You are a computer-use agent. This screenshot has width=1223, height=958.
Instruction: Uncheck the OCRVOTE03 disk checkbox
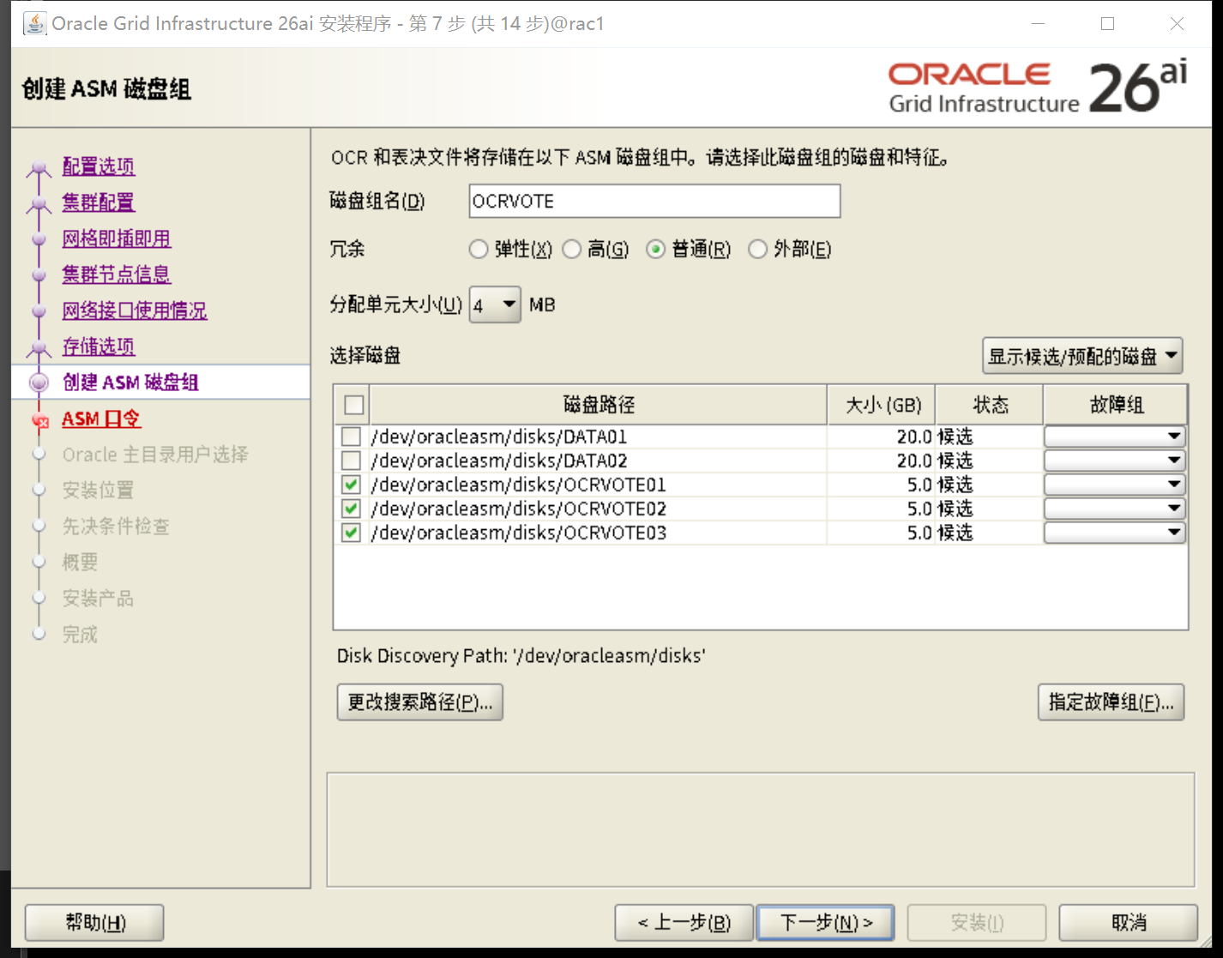pos(351,533)
